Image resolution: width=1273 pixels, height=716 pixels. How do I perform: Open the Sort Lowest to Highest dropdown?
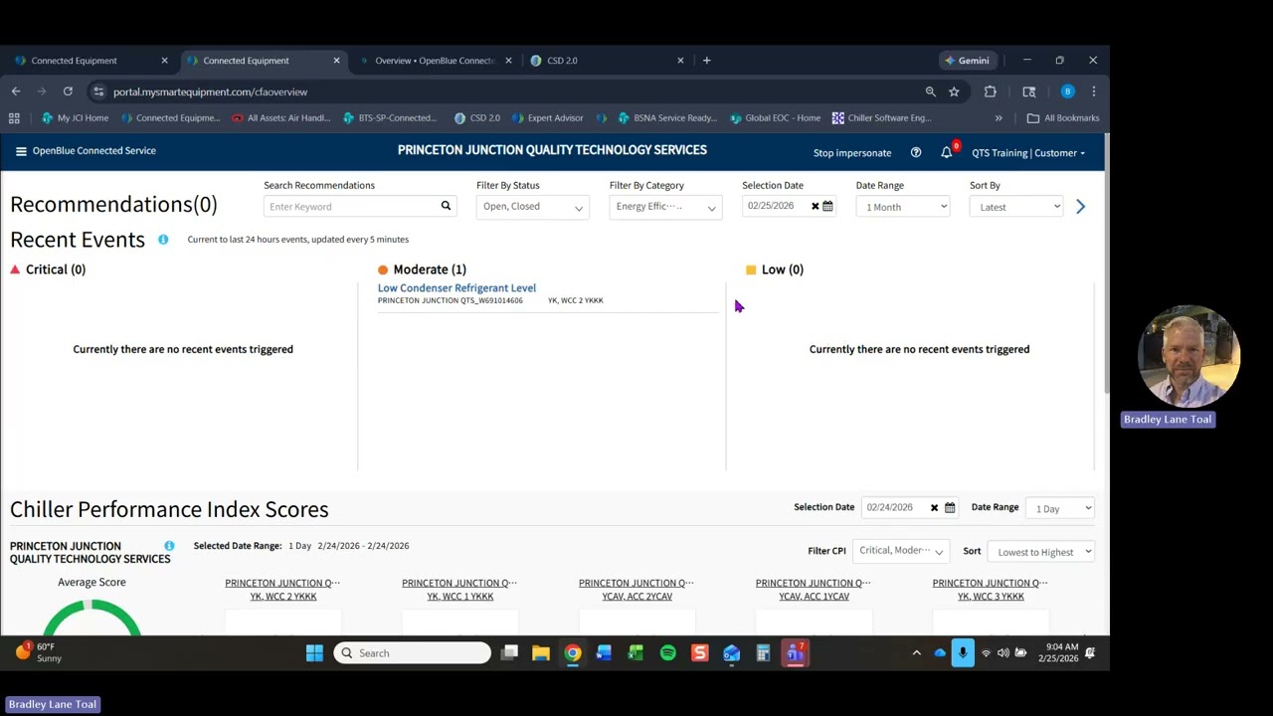1041,551
